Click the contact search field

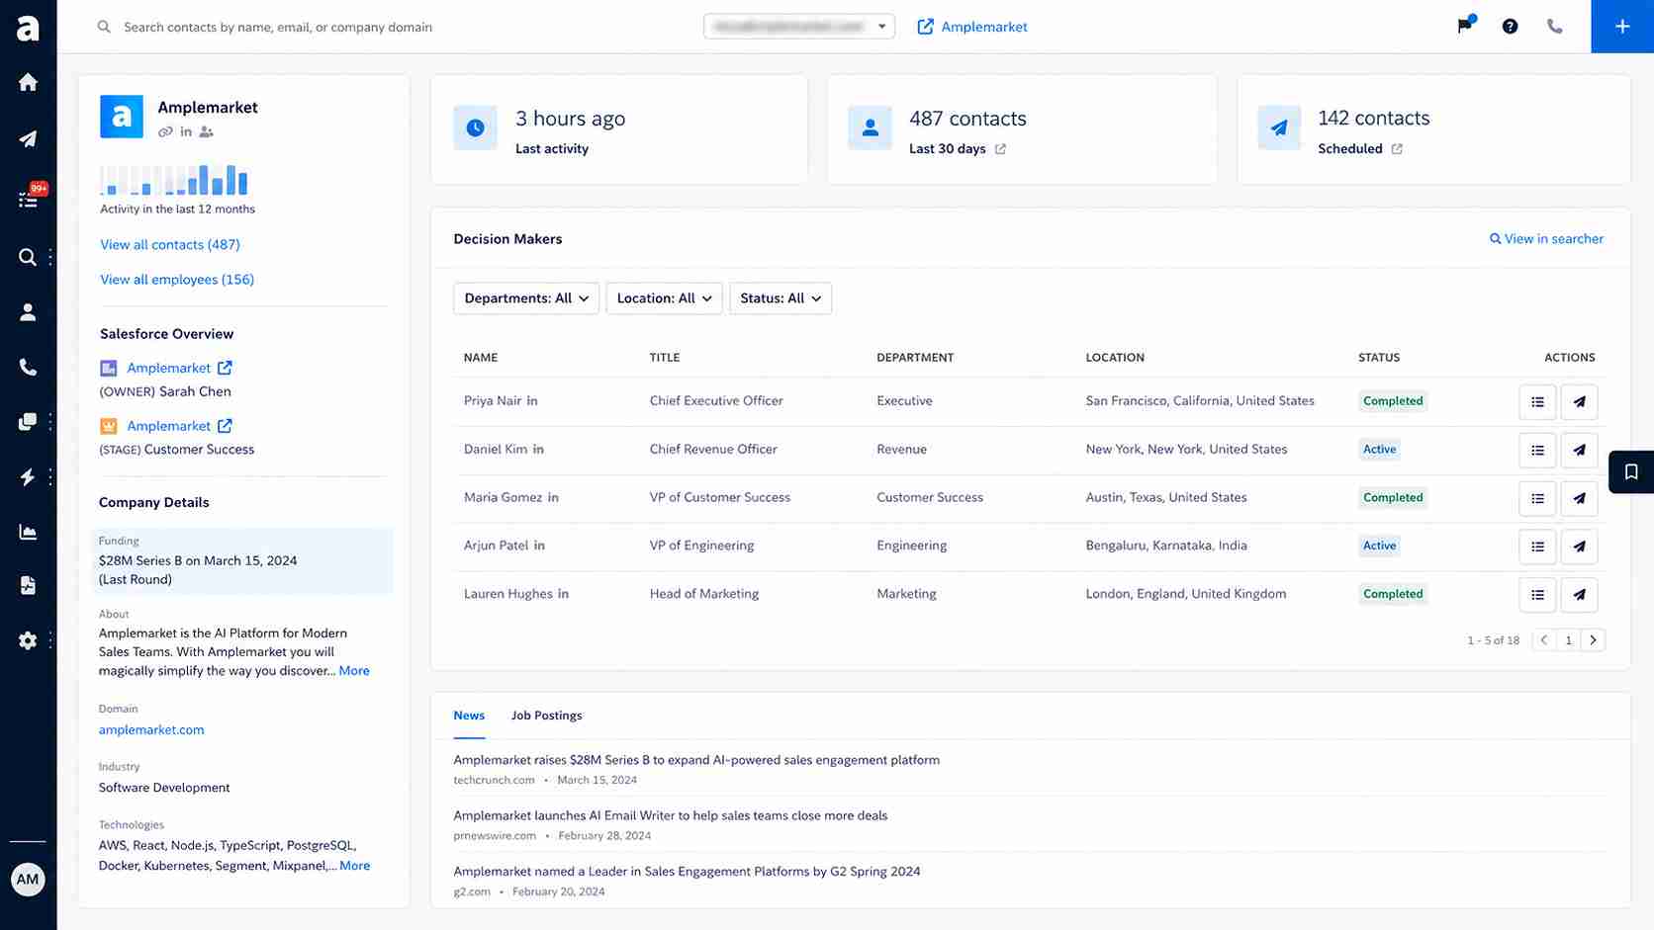[x=278, y=27]
